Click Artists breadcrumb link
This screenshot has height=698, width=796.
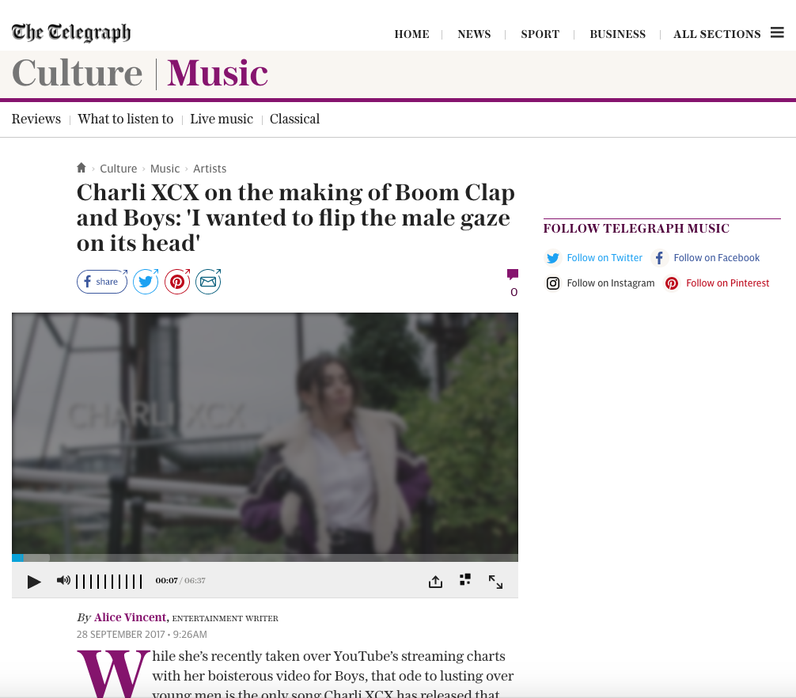click(210, 169)
